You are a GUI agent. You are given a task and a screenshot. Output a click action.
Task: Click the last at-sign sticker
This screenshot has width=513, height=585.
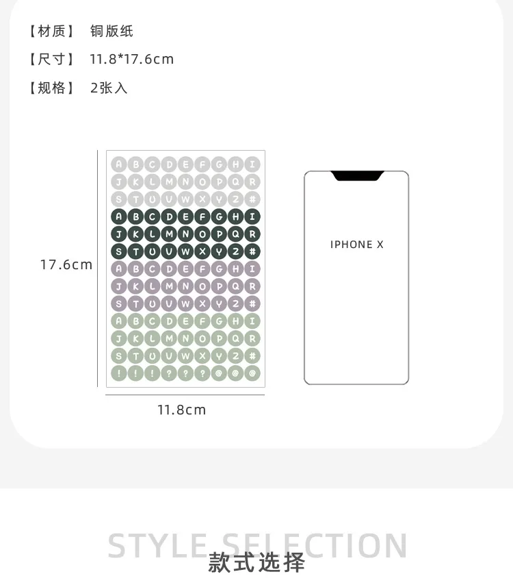click(x=252, y=373)
